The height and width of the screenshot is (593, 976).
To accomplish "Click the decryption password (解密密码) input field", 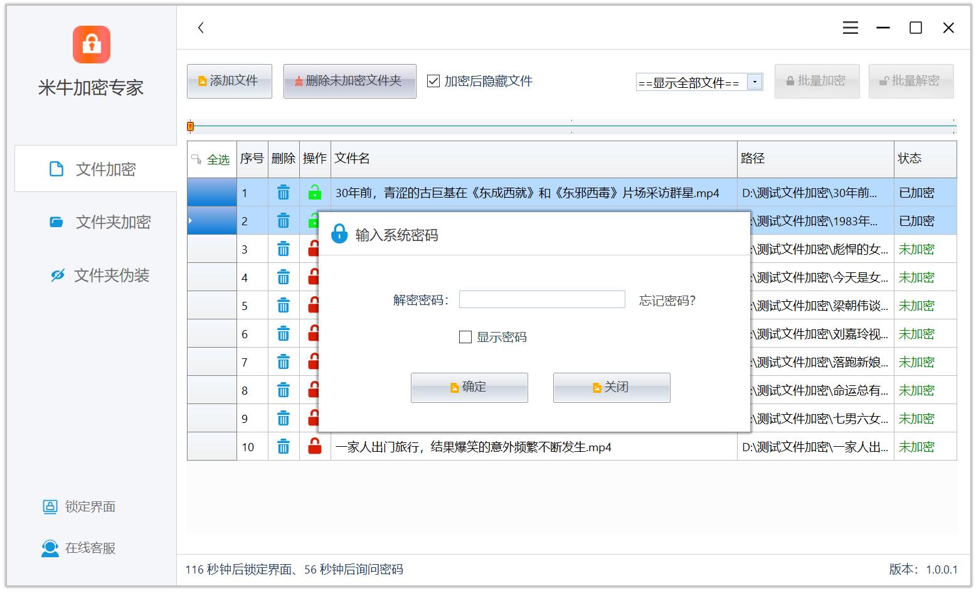I will click(542, 299).
